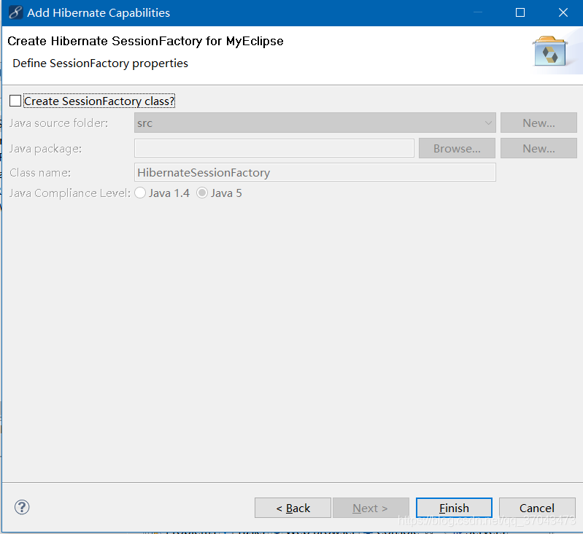Select the Java 1.4 compliance radio button
The height and width of the screenshot is (534, 583).
pyautogui.click(x=140, y=193)
